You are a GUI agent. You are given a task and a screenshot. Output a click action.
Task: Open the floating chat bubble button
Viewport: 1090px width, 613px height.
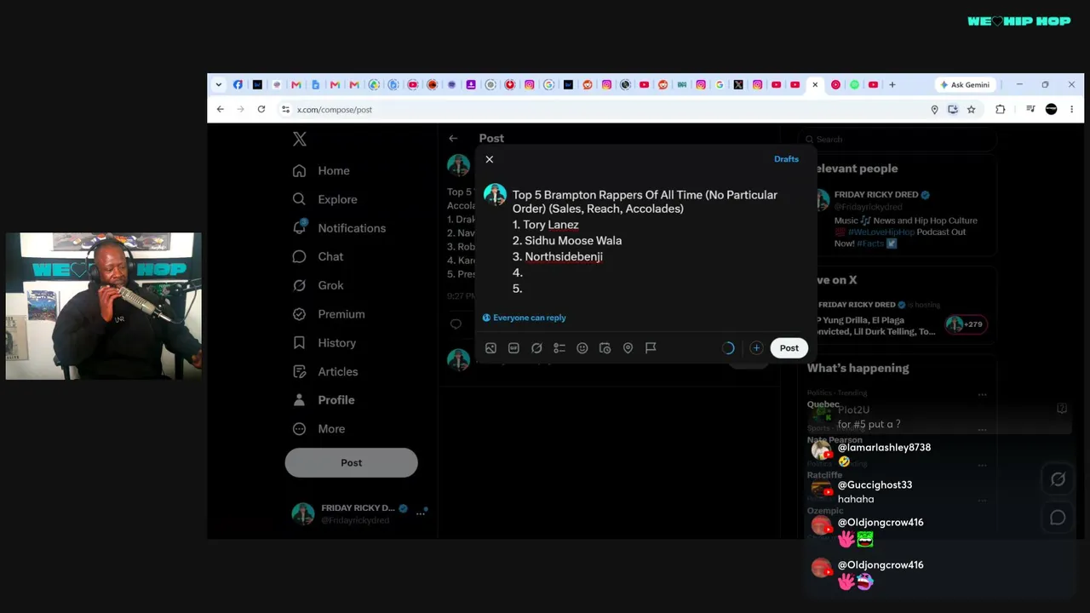tap(1058, 518)
